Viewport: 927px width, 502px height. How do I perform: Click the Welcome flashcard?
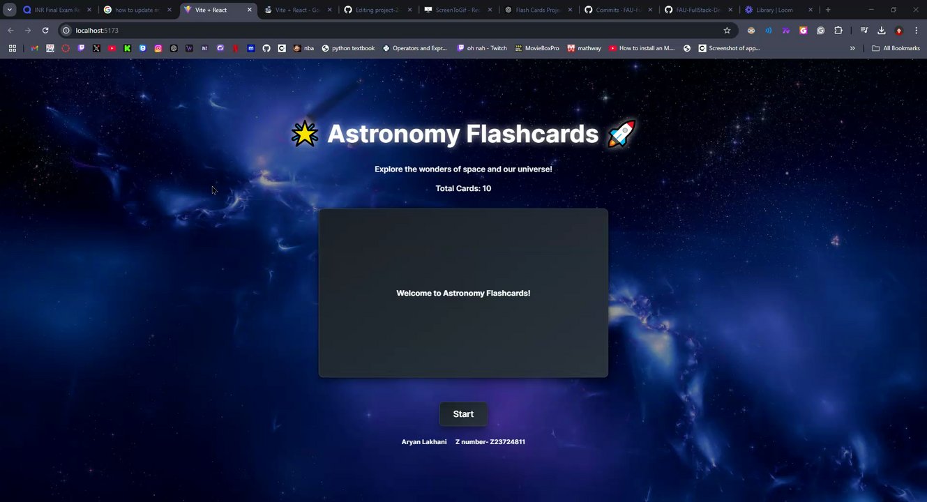tap(463, 293)
